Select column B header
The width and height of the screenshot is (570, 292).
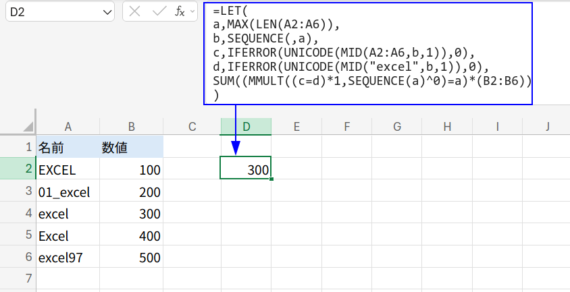coord(131,126)
